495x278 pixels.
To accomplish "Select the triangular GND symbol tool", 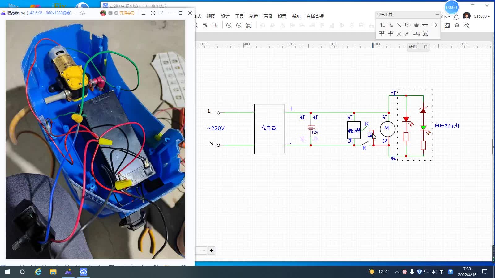I will (x=425, y=25).
